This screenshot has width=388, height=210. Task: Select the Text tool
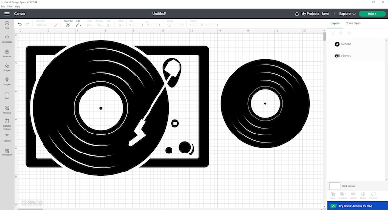tap(7, 95)
